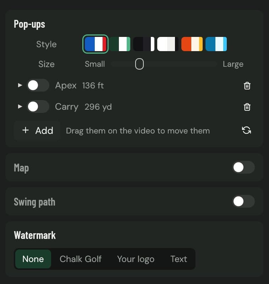Enable the Map toggle
Viewport: 269px width, 284px height.
[243, 167]
